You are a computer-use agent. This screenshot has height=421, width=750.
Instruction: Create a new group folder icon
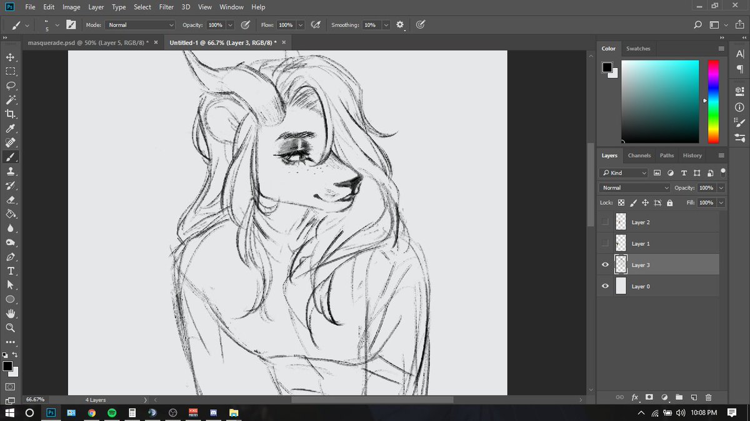coord(679,397)
